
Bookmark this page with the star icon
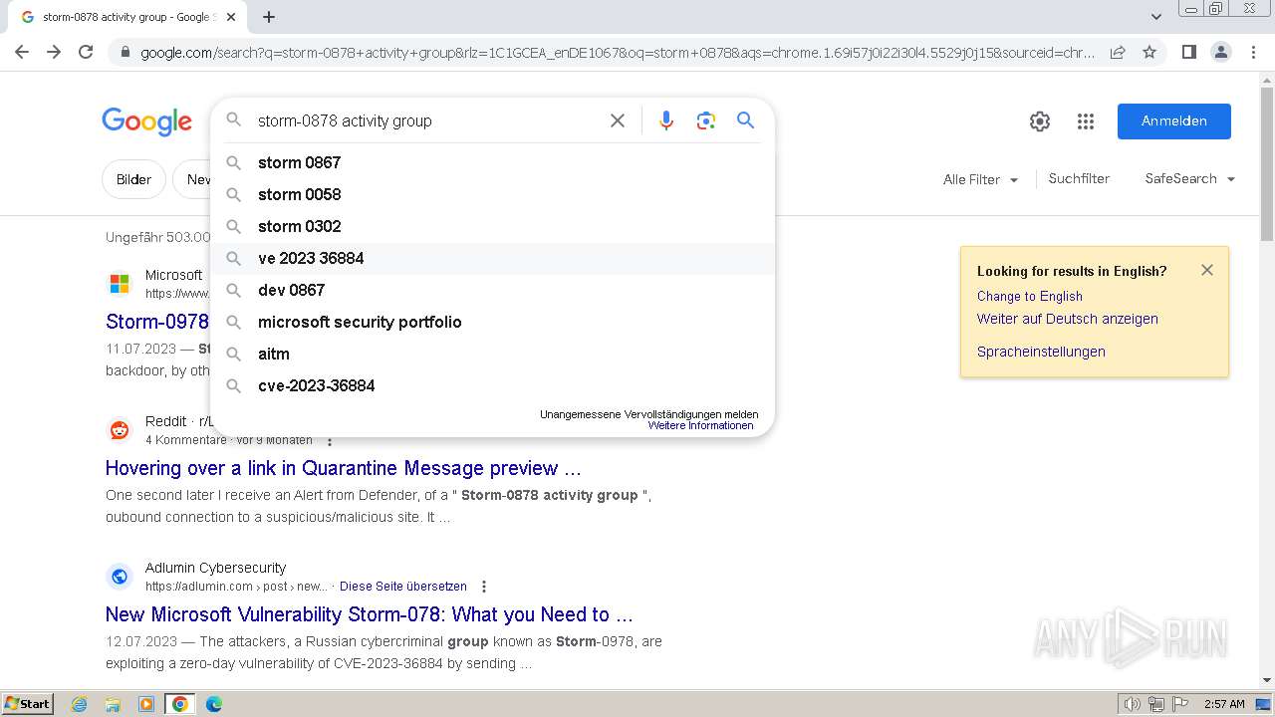[x=1149, y=52]
